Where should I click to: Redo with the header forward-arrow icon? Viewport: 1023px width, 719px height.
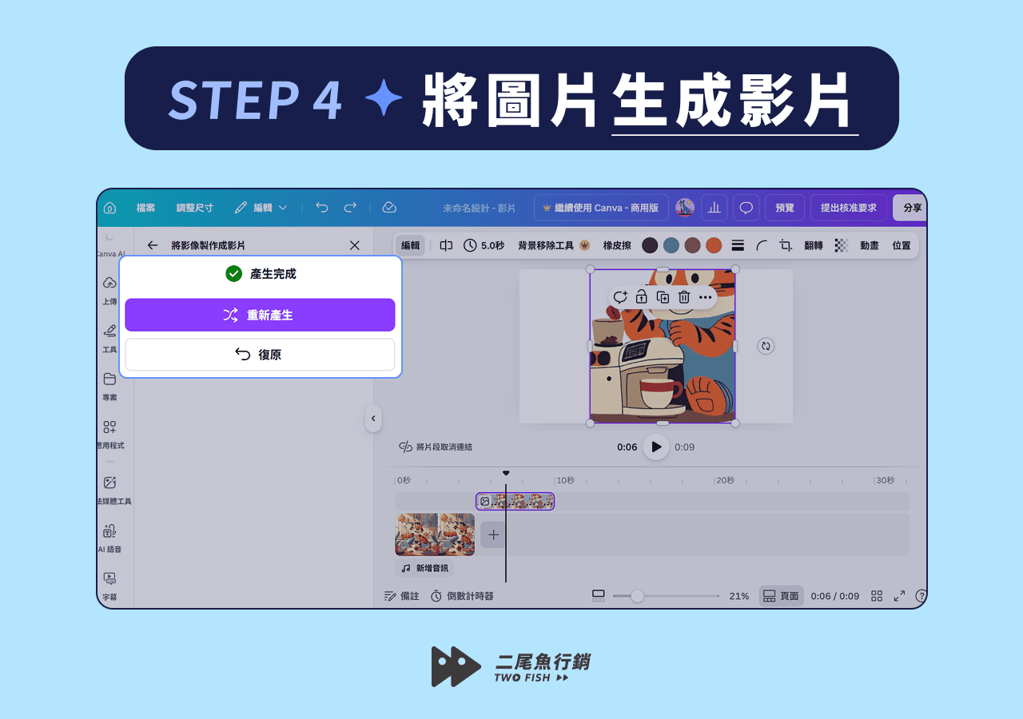point(350,208)
